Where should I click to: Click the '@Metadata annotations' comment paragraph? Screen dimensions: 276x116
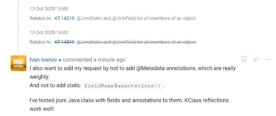(x=133, y=72)
